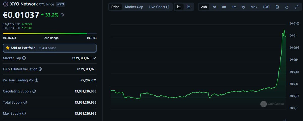Show Circulating Supply info icon

click(34, 91)
